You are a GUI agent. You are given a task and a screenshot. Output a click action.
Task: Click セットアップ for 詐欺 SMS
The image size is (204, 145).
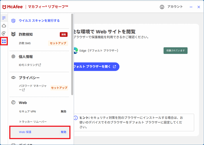point(58,43)
